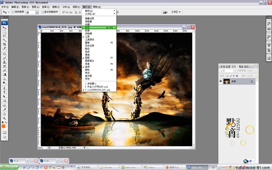Viewport: 272px width, 170px height.
Task: Choose 历史记录 from the Window menu
Action: coord(99,46)
